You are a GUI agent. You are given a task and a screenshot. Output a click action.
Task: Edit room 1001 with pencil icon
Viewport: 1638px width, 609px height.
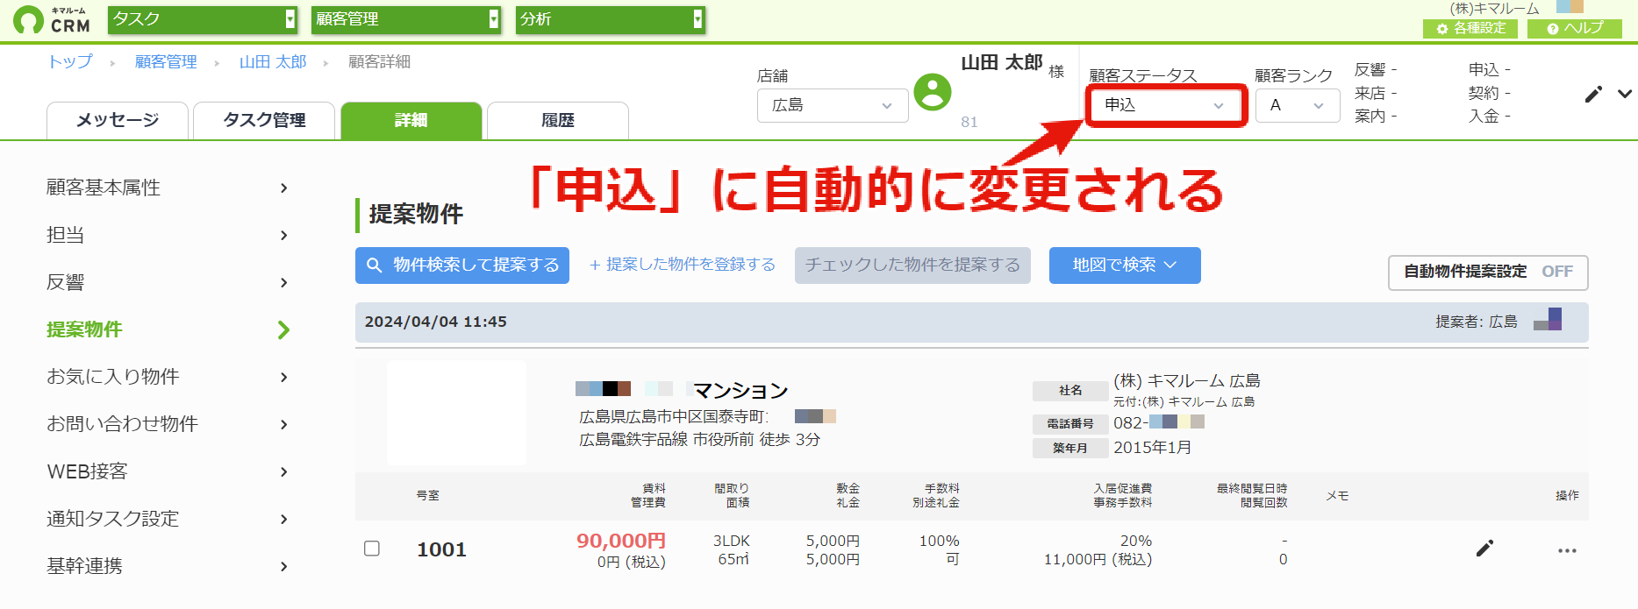tap(1484, 549)
